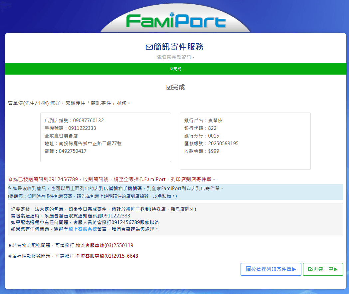
Task: Click the line 當包裹送達時 with 0911222333
Action: pyautogui.click(x=71, y=216)
